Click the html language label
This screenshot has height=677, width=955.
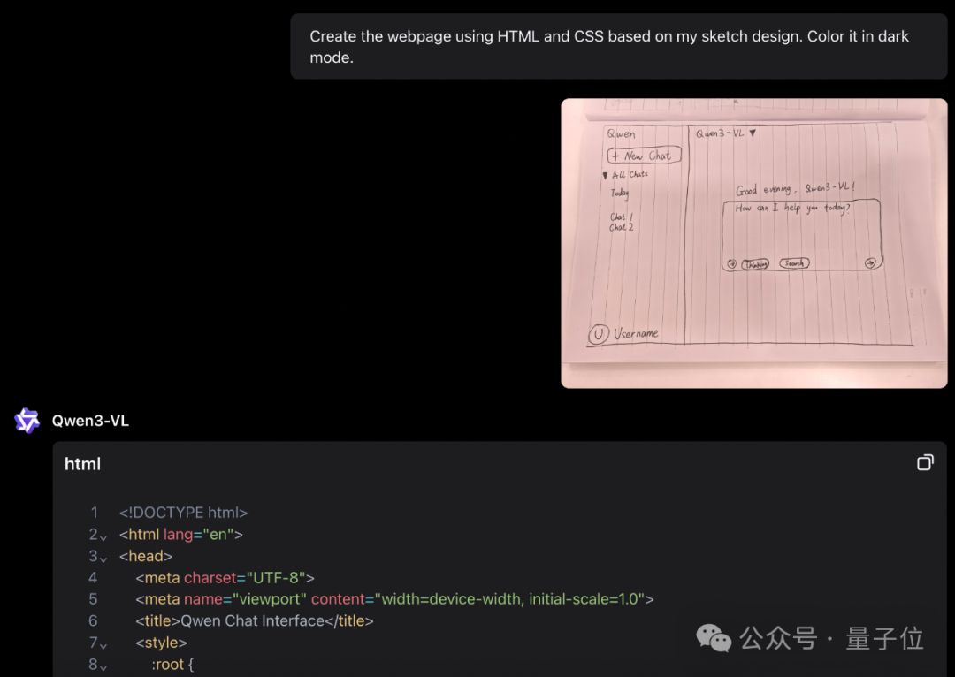pyautogui.click(x=82, y=464)
